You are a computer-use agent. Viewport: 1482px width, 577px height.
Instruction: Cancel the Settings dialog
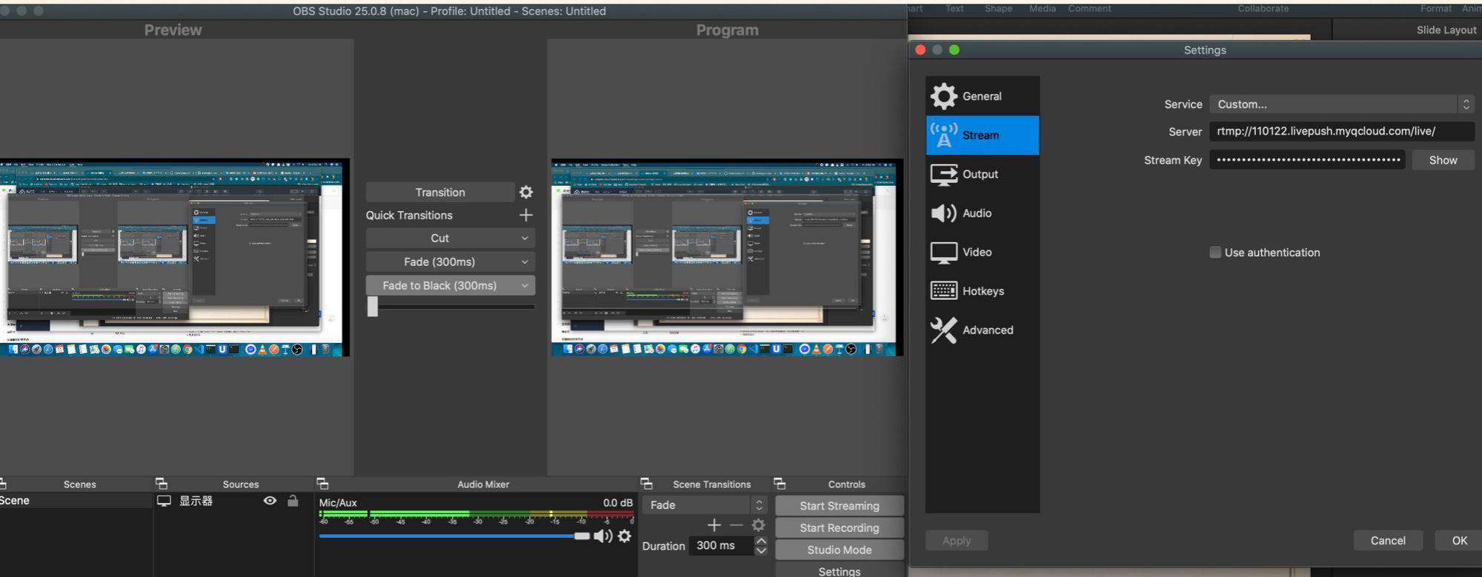(1387, 541)
